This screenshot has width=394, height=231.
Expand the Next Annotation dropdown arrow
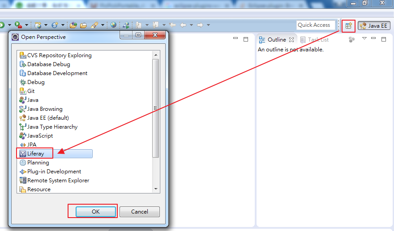tap(147, 25)
